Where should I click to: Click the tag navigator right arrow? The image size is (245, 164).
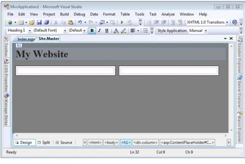coord(229,142)
